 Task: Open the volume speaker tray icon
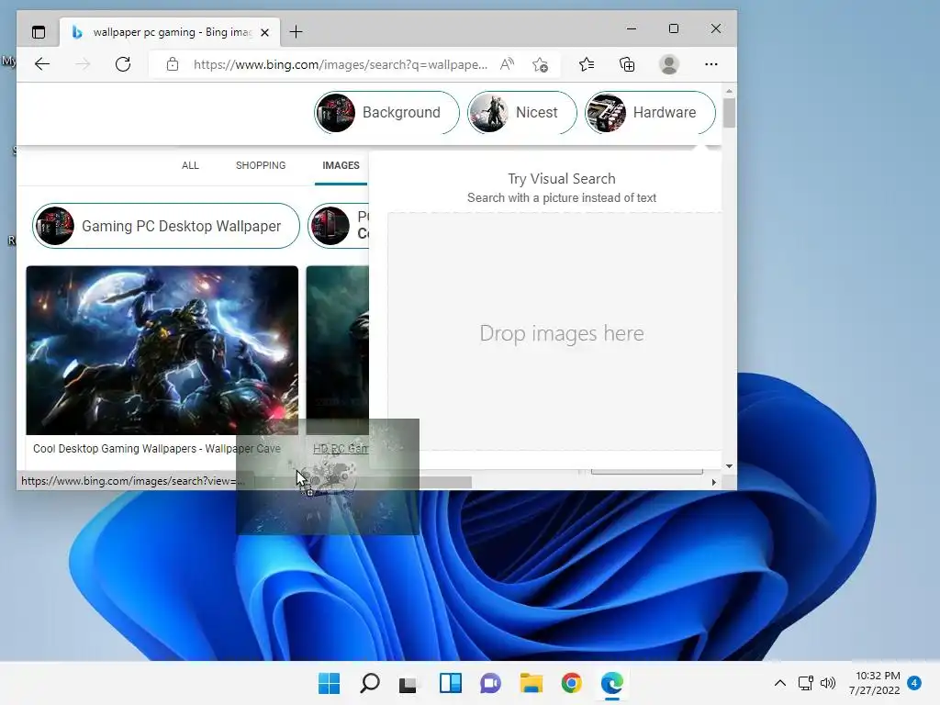pos(828,683)
